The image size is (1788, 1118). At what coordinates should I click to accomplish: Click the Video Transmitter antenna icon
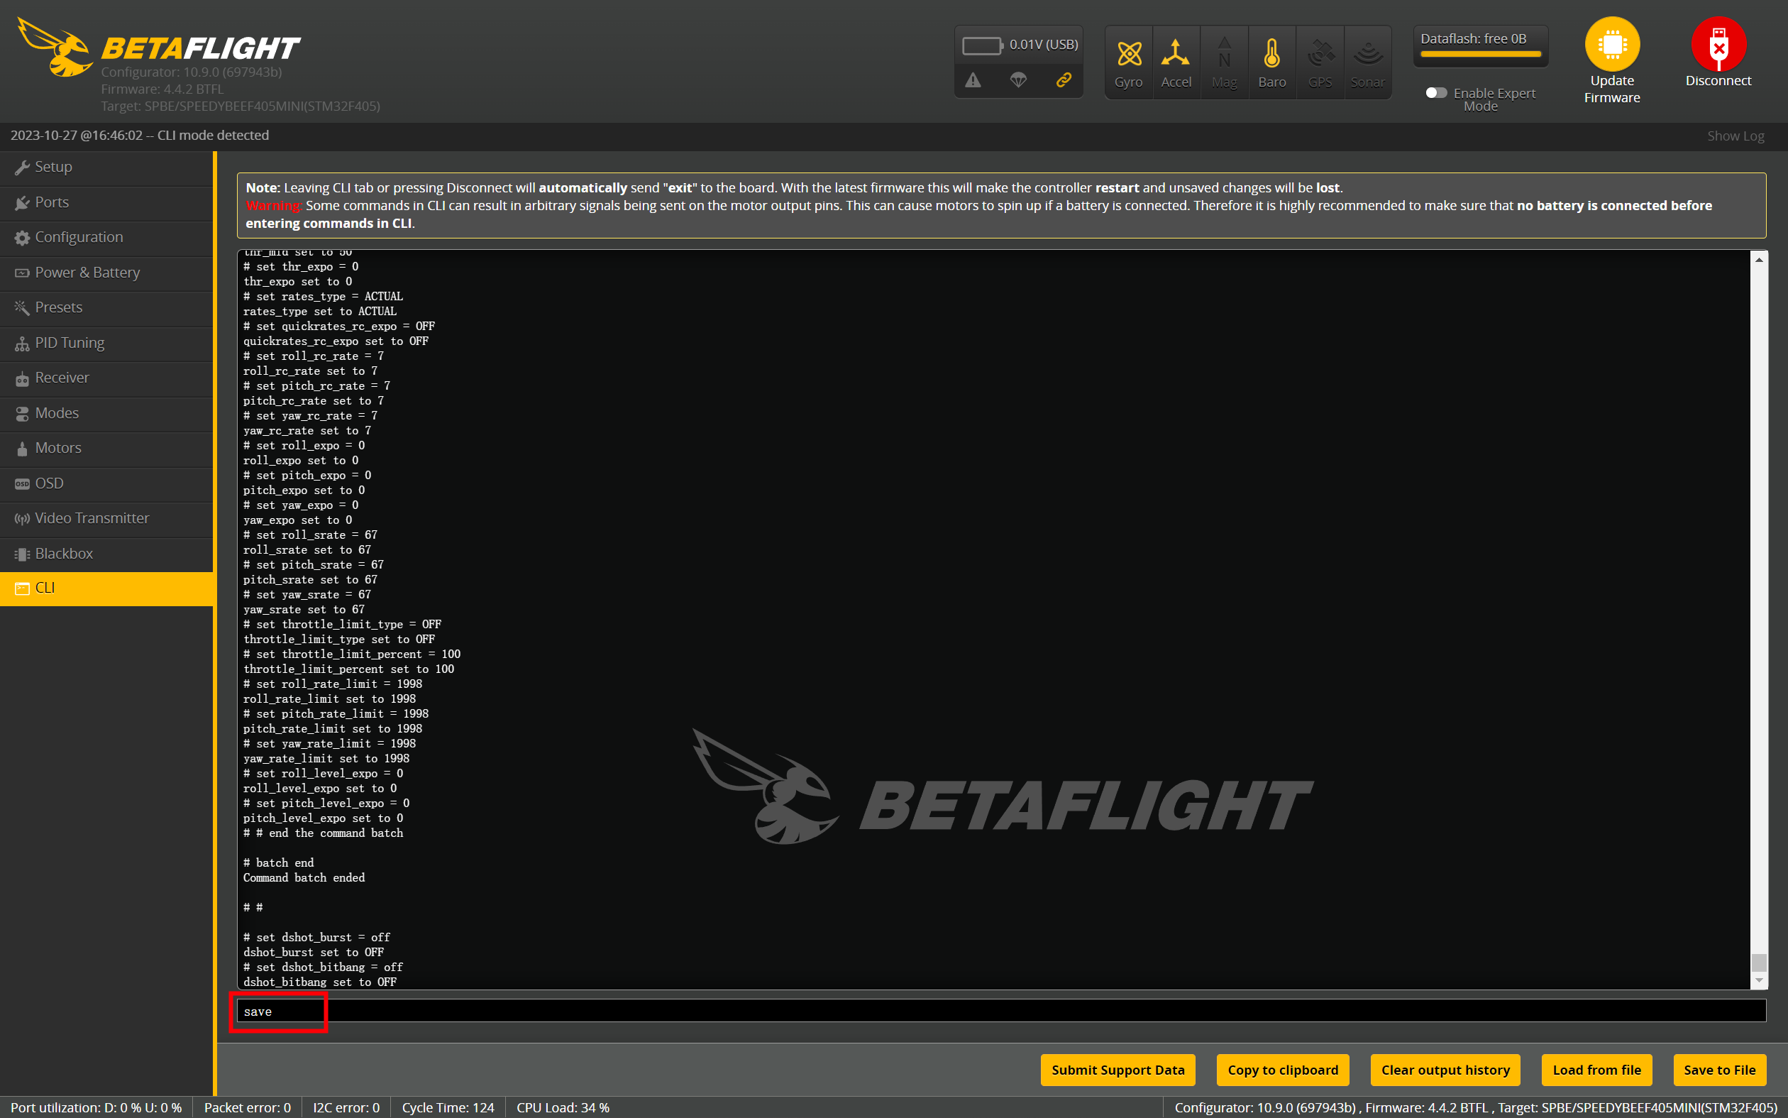tap(22, 518)
